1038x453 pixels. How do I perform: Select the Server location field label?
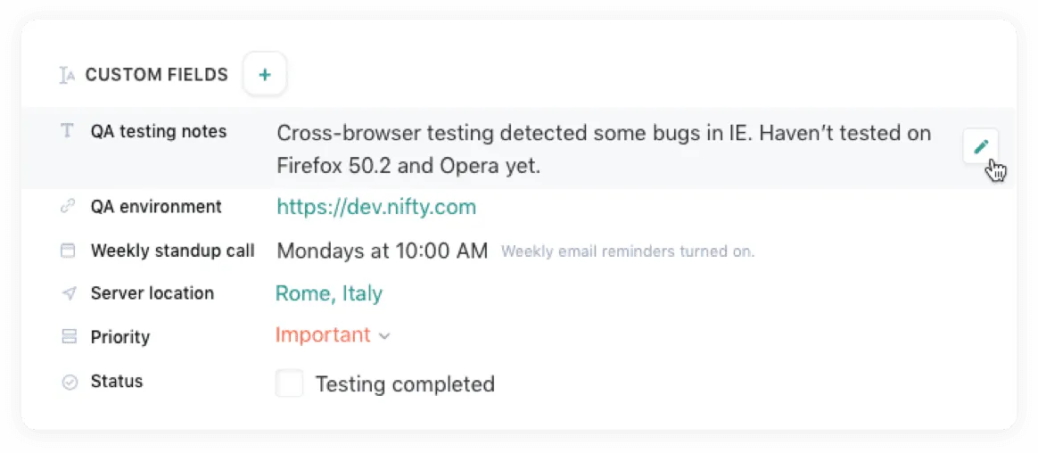point(152,293)
